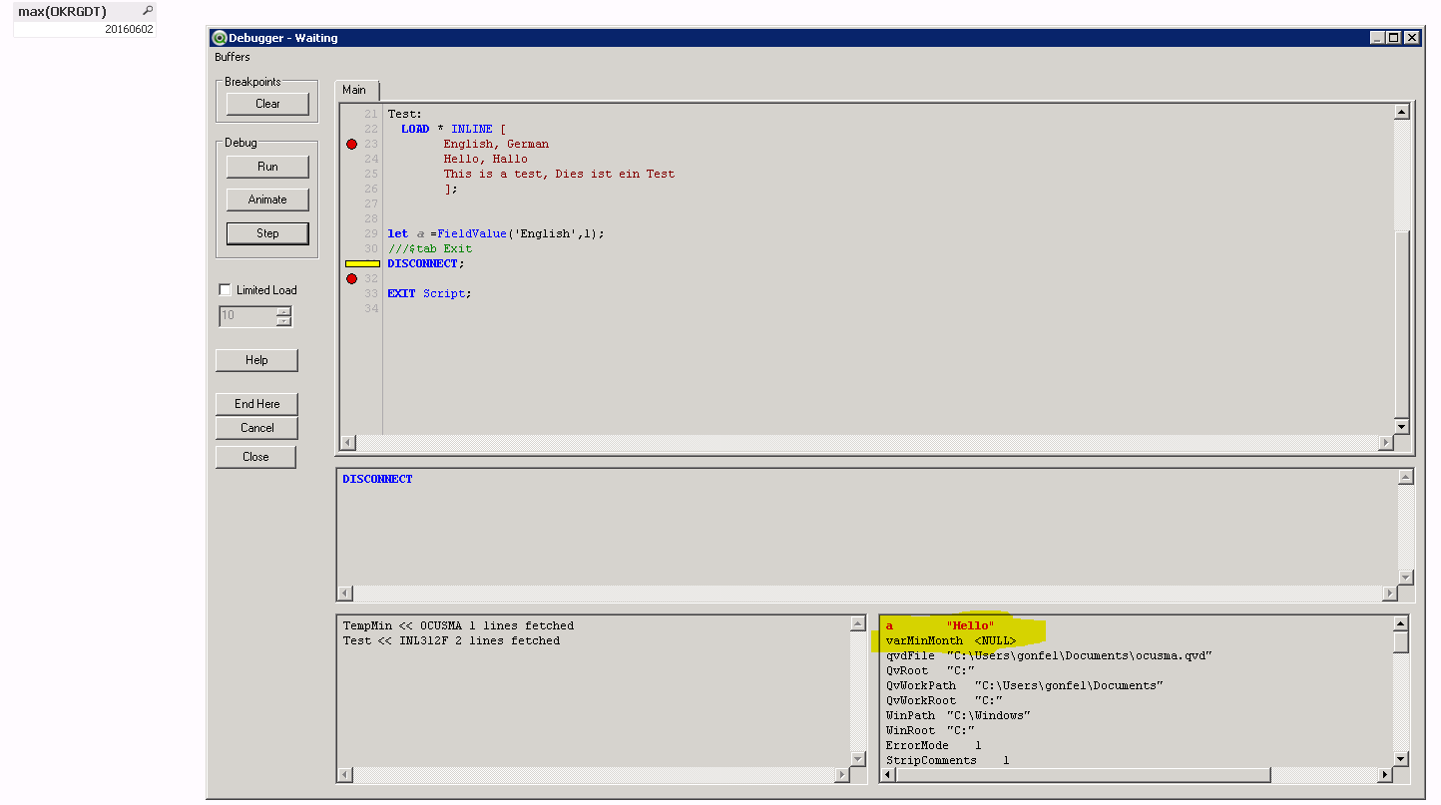The image size is (1441, 805).
Task: Click the yellow current-line marker beside DISCONNECT
Action: click(x=362, y=264)
